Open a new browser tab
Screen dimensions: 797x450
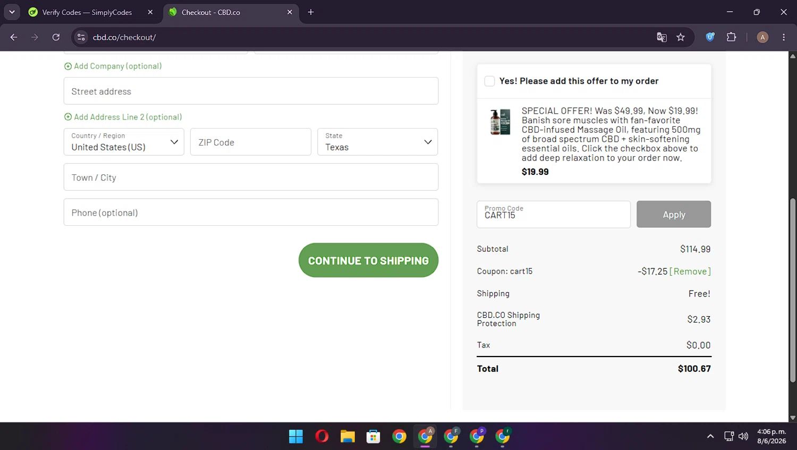(311, 12)
